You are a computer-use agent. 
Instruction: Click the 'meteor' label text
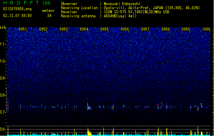48,11
